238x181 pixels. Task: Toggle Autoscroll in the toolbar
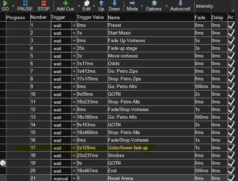click(x=180, y=3)
